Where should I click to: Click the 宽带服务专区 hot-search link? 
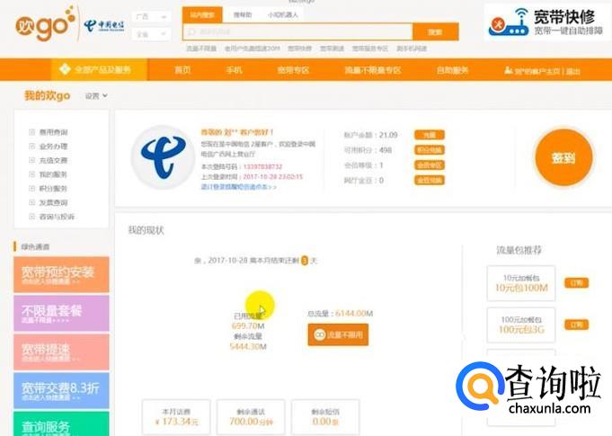pyautogui.click(x=370, y=49)
